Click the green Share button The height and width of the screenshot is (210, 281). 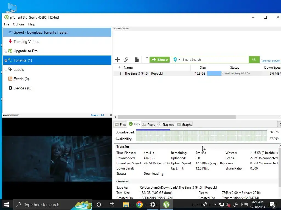[x=159, y=60]
